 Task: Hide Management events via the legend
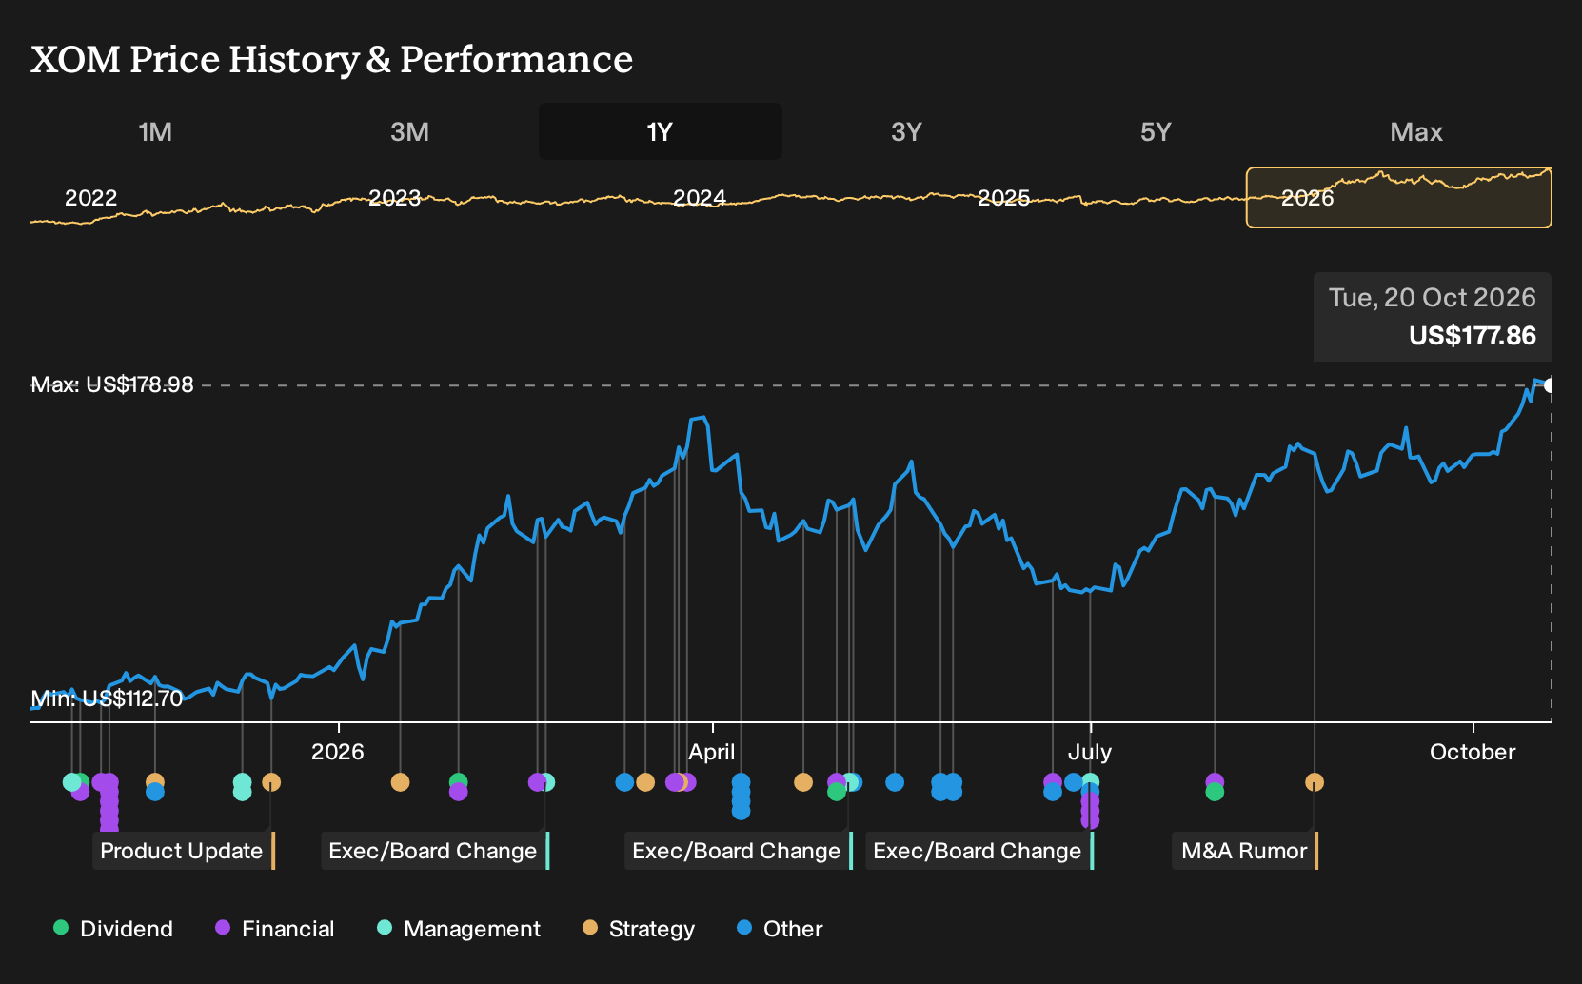coord(459,929)
